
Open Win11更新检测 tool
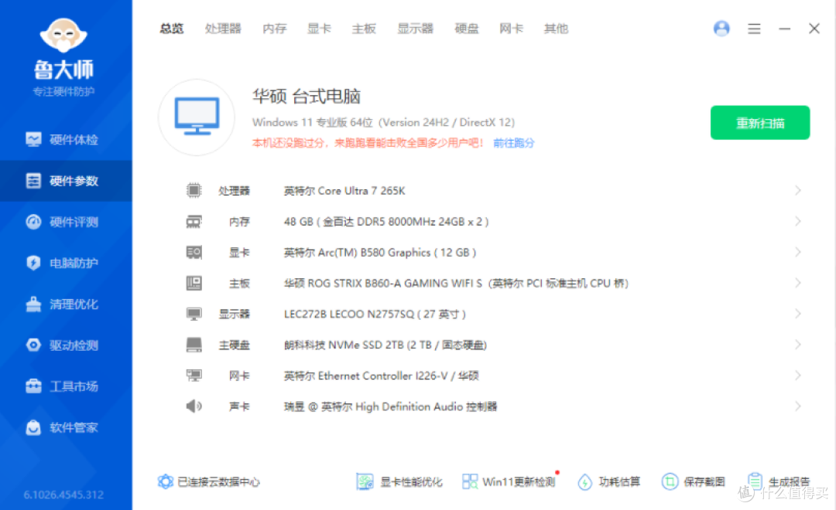(509, 481)
